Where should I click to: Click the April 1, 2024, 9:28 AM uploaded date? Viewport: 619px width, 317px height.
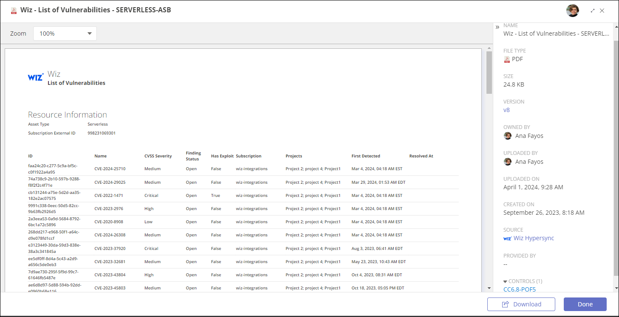coord(533,187)
